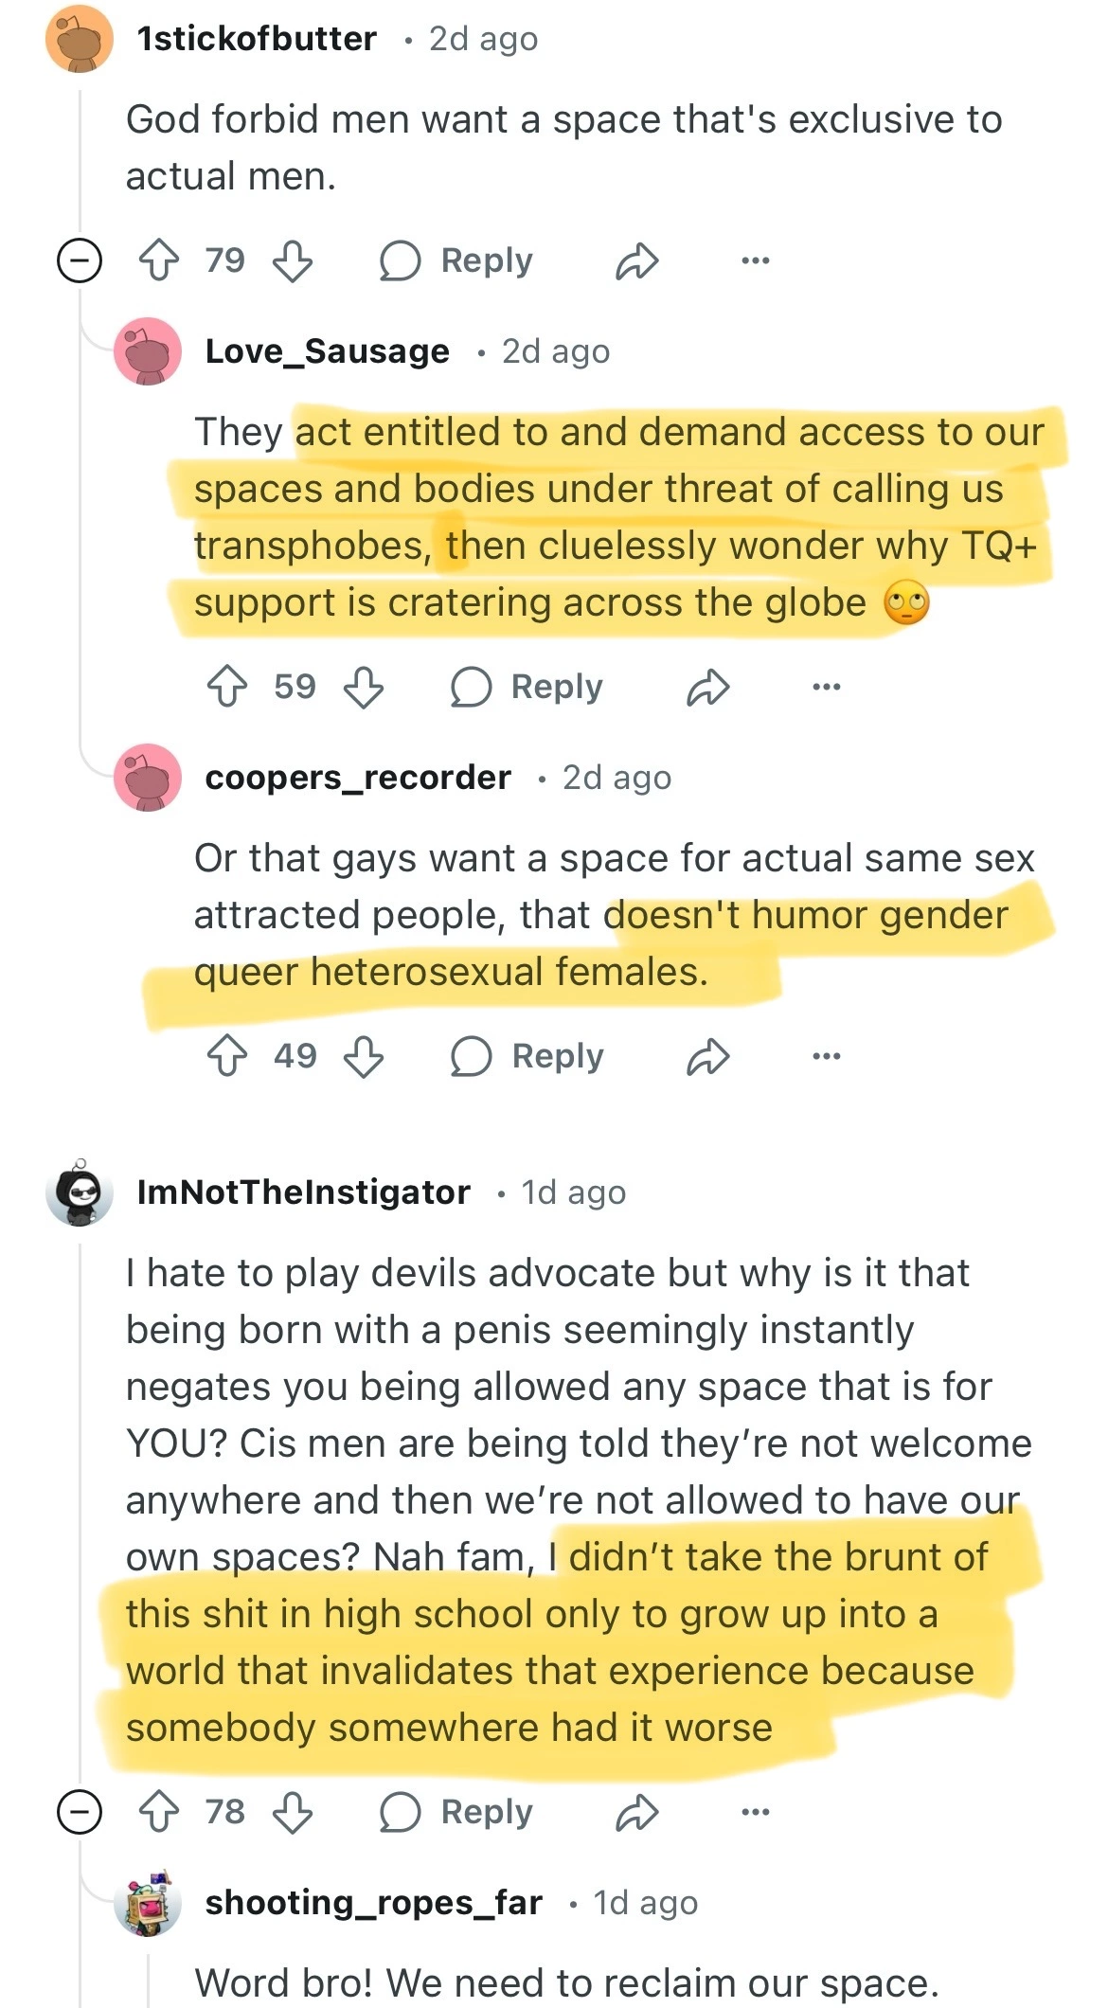Upvote ImNotTheInstigator's comment with 78 votes
1108x2008 pixels.
point(158,1811)
